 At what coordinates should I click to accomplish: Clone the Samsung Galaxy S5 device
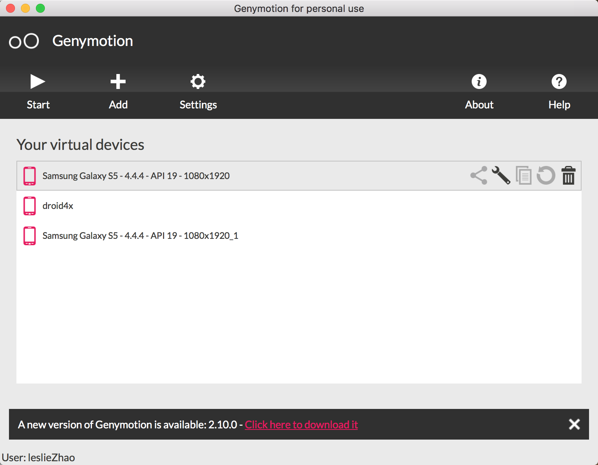coord(524,175)
